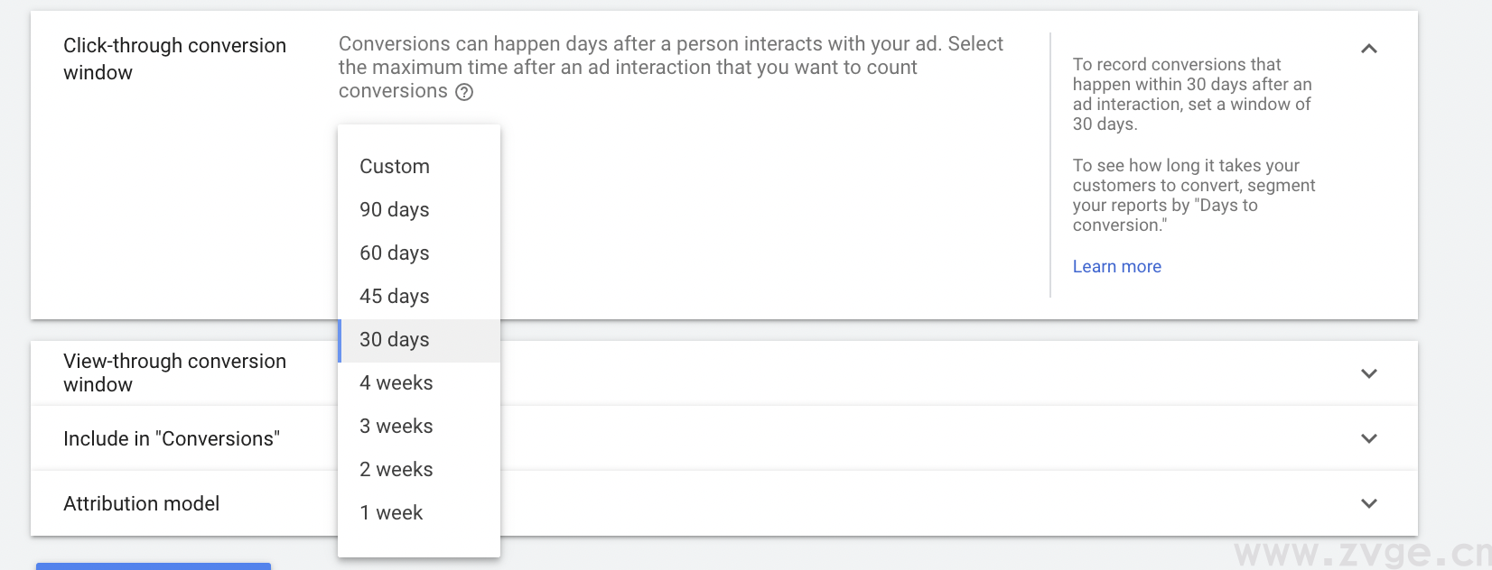Open the Learn more link

click(x=1116, y=267)
